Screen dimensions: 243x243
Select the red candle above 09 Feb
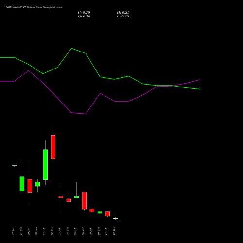point(92,210)
